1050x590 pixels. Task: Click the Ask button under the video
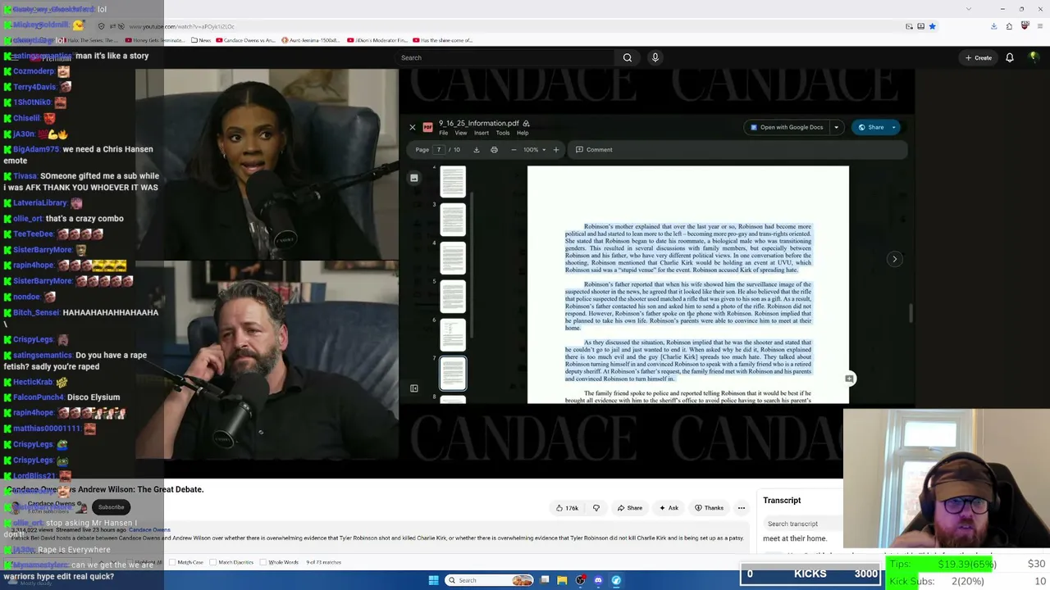pyautogui.click(x=669, y=508)
